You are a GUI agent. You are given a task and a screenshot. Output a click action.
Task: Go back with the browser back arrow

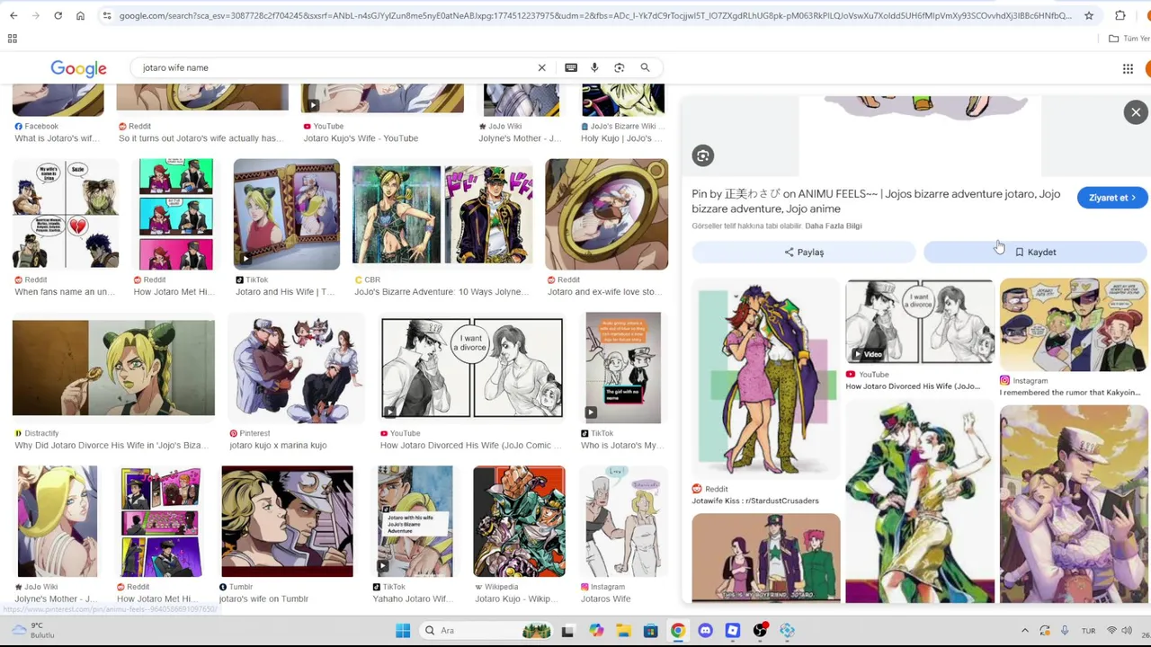click(13, 15)
